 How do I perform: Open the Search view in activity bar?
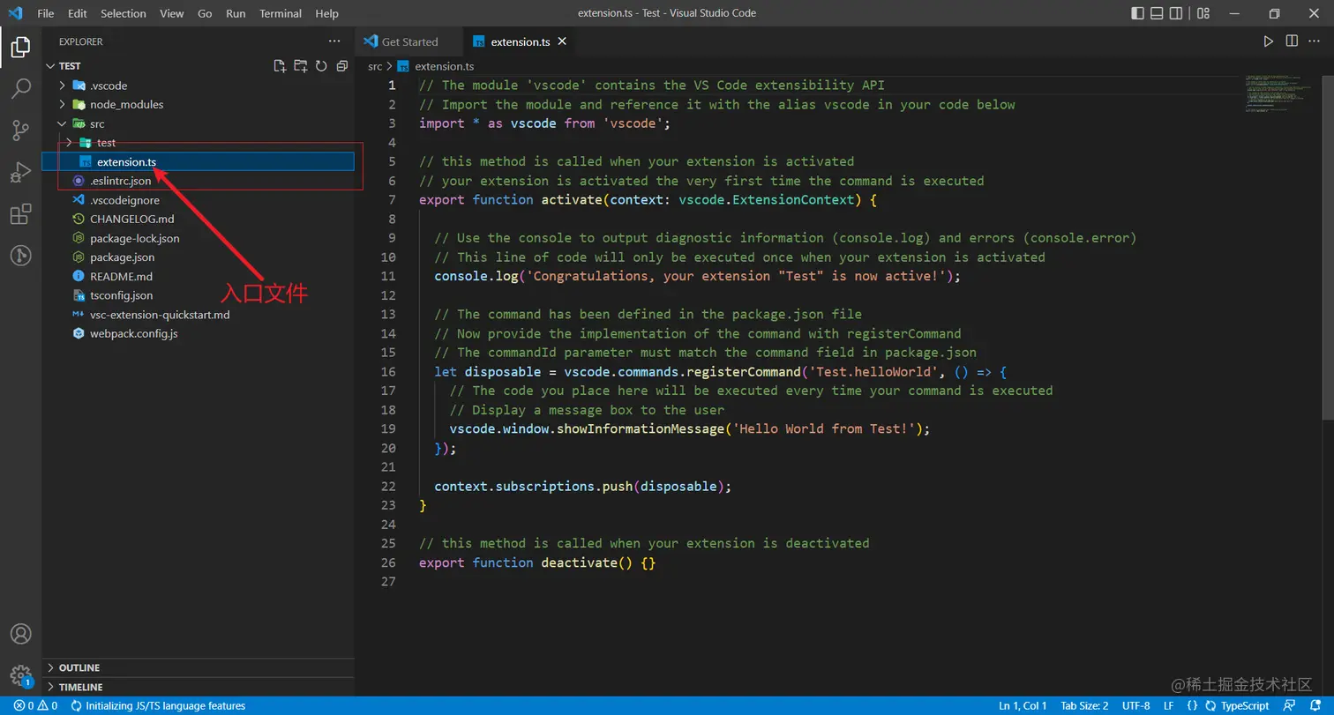point(20,89)
